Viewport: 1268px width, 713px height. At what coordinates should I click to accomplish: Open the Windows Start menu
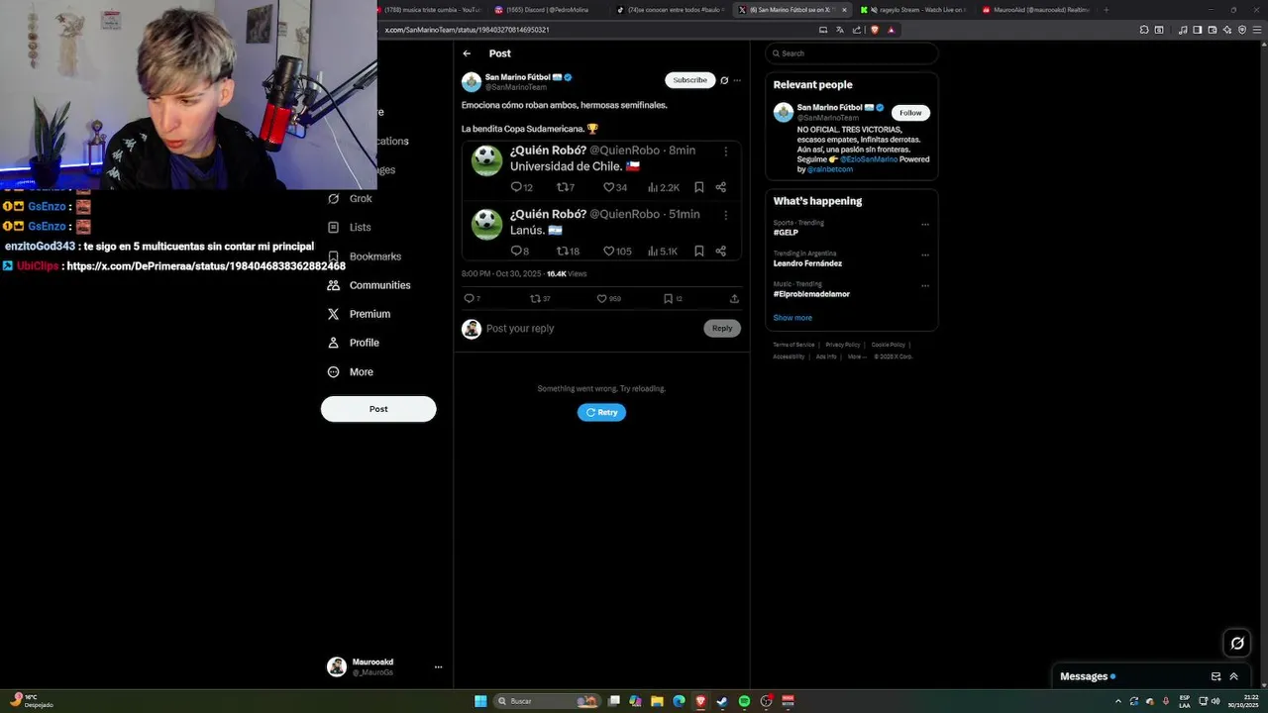click(x=480, y=701)
